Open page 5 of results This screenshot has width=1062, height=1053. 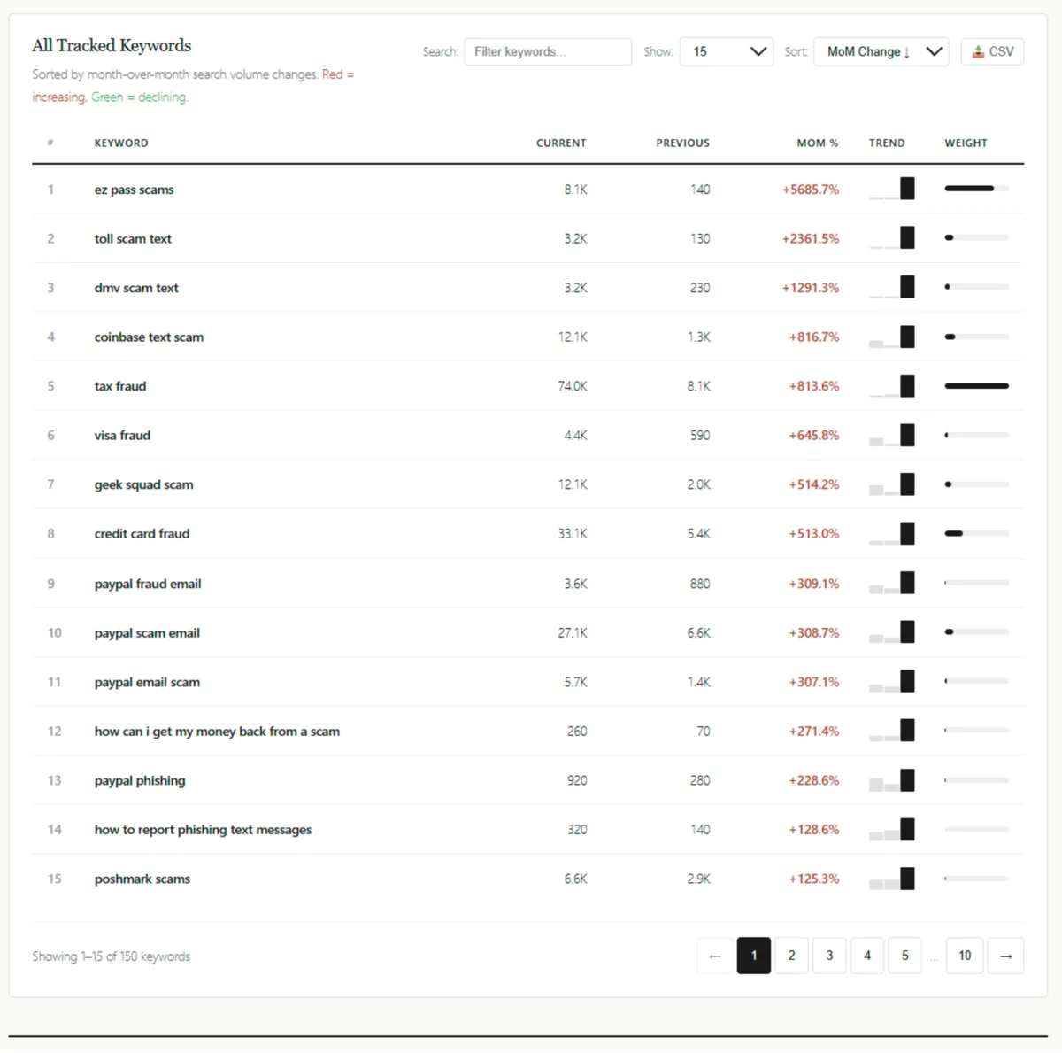tap(904, 956)
